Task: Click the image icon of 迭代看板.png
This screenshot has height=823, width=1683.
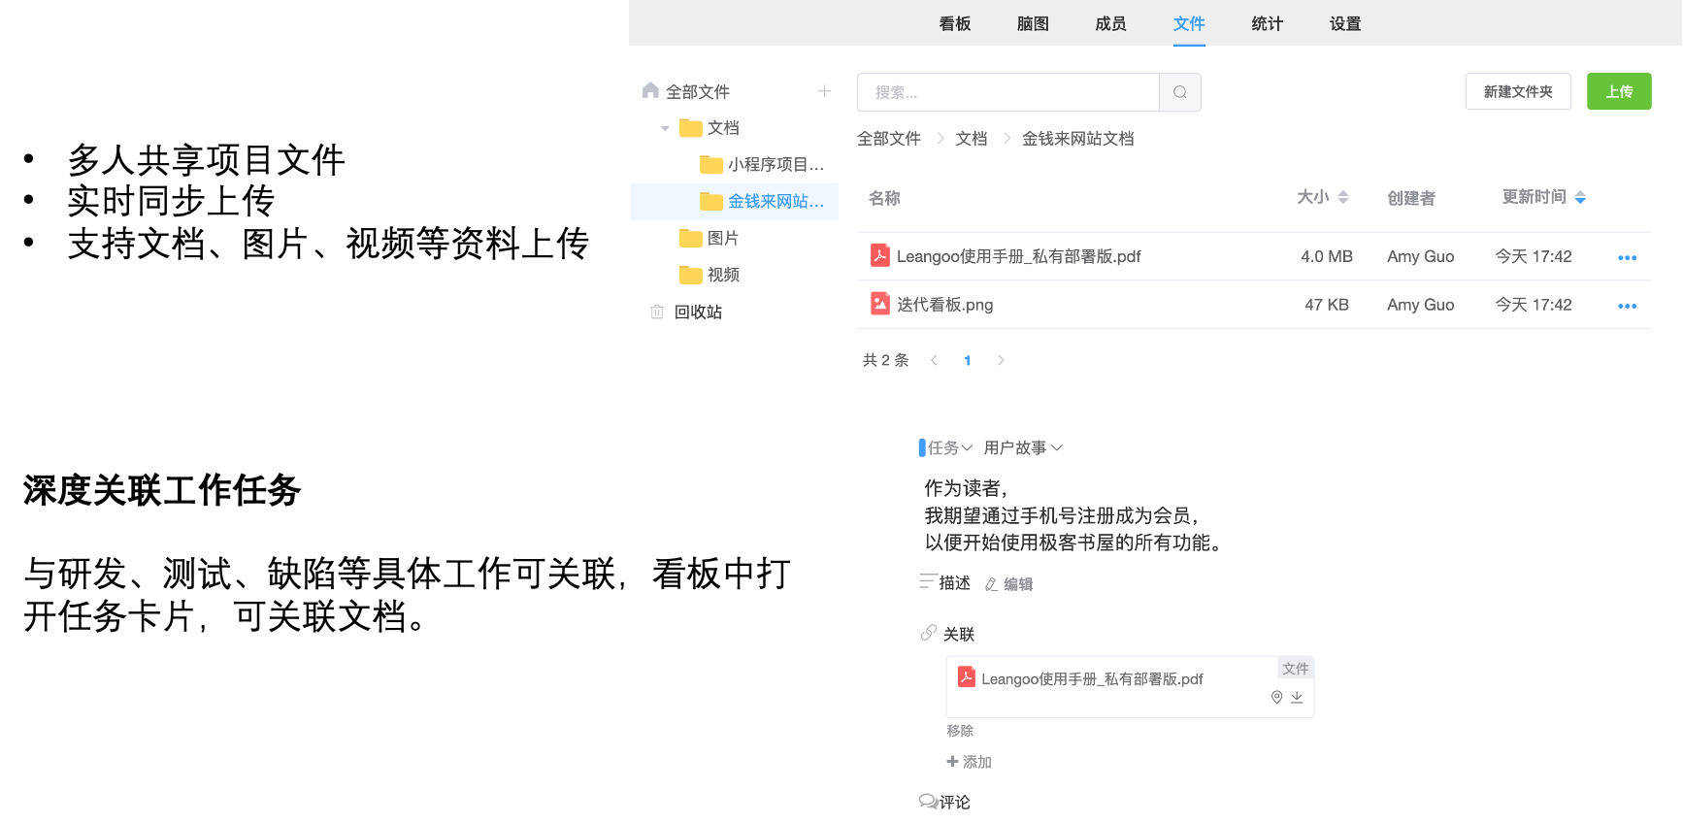Action: point(879,304)
